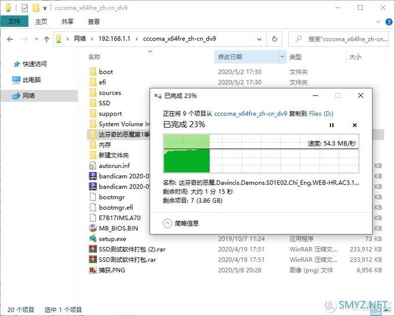This screenshot has height=316, width=395.
Task: Refresh the current folder
Action: 275,39
